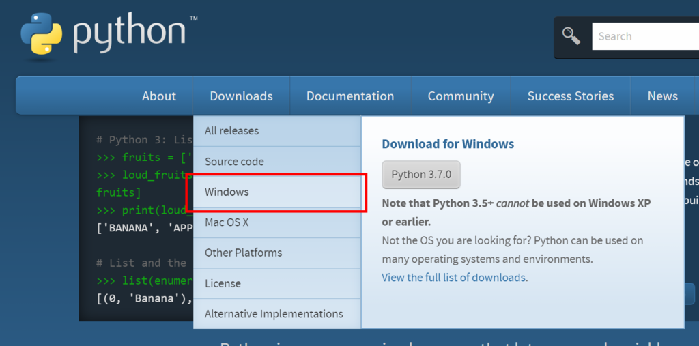Click the magnifying glass search icon
Screen dimensions: 699x346
pos(571,36)
